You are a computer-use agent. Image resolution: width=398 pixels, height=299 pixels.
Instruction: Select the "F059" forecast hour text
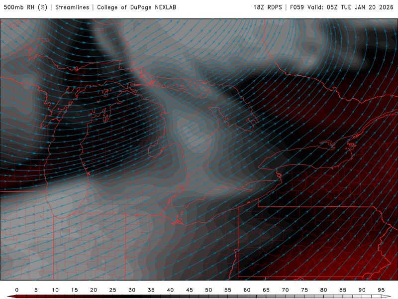tap(297, 7)
